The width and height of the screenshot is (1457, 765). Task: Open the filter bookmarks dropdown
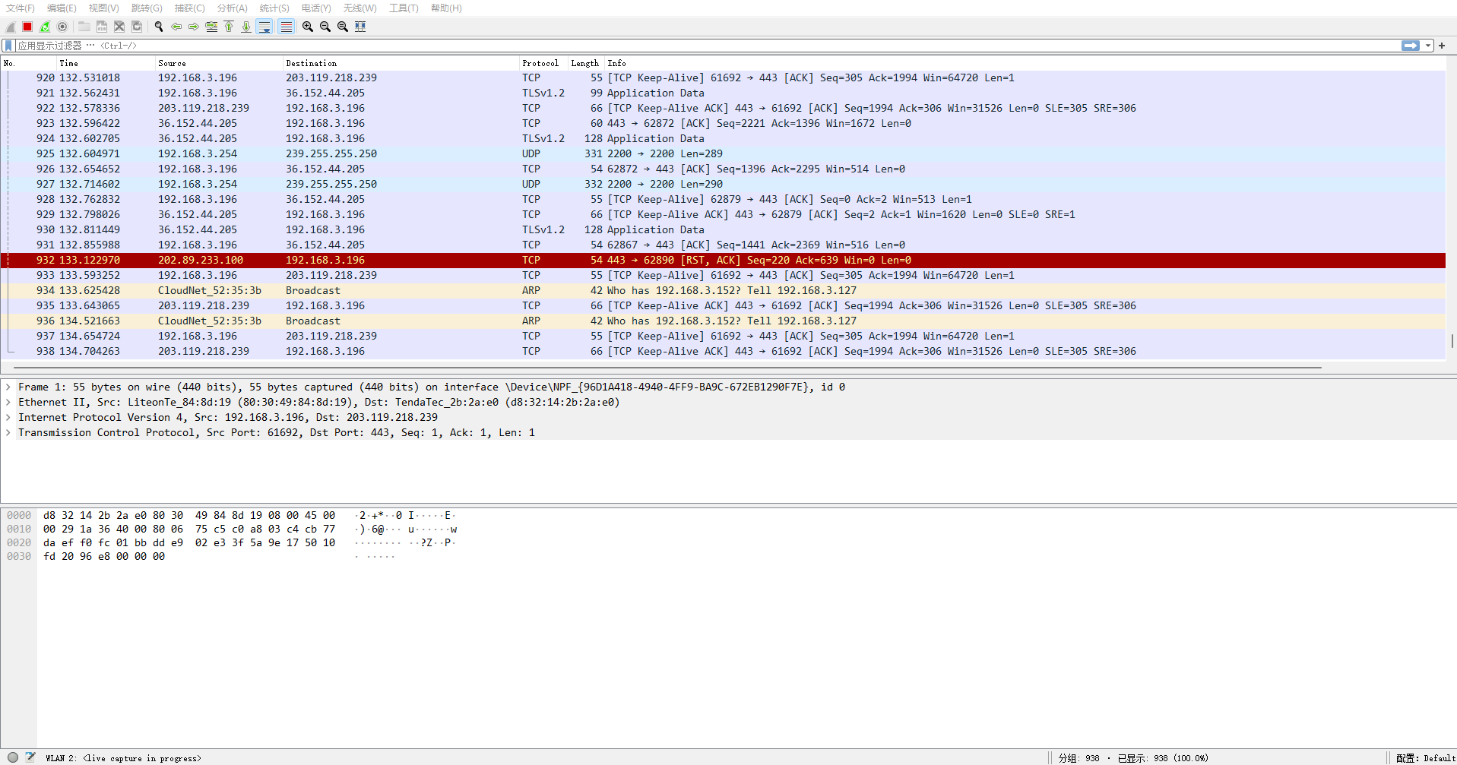(x=8, y=46)
